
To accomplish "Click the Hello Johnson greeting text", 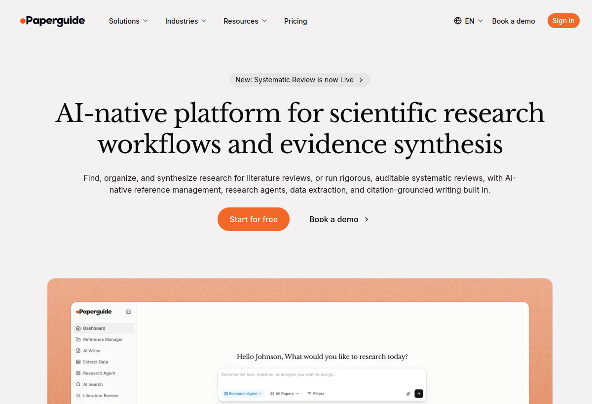I will pos(322,357).
